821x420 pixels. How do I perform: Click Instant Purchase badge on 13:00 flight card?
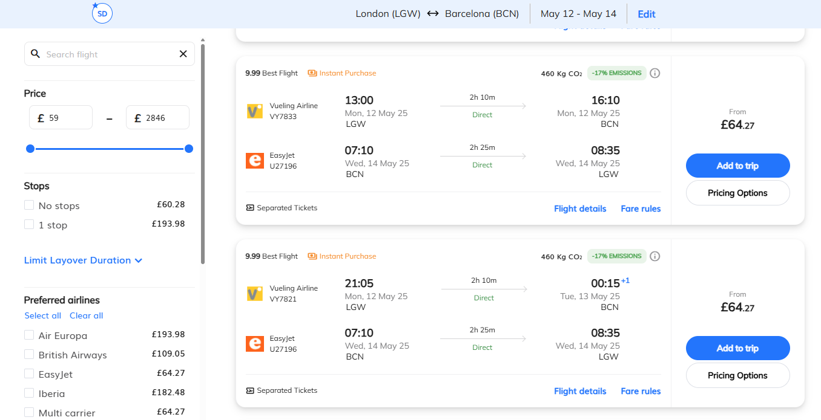point(342,73)
